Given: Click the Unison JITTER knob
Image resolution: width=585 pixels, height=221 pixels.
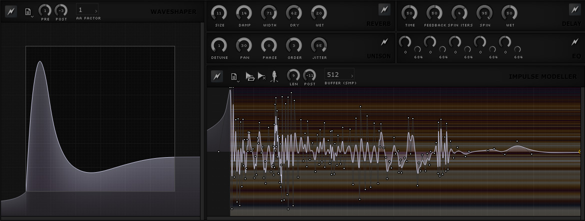Looking at the screenshot, I should click(x=319, y=45).
